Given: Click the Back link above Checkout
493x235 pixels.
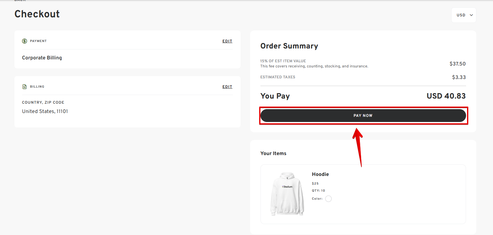Looking at the screenshot, I should pos(20,1).
